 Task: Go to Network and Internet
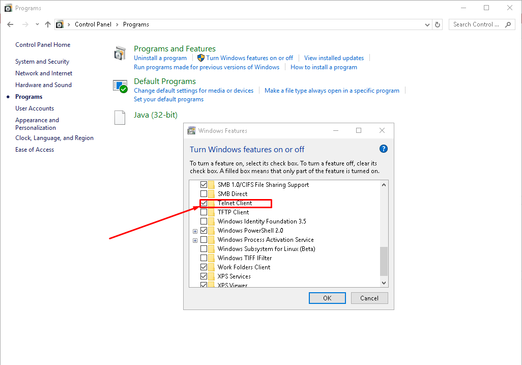[44, 73]
